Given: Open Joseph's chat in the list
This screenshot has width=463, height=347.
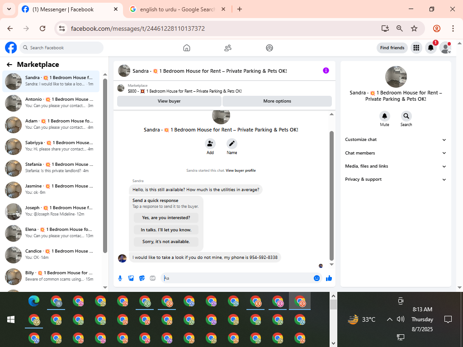Looking at the screenshot, I should coord(51,211).
